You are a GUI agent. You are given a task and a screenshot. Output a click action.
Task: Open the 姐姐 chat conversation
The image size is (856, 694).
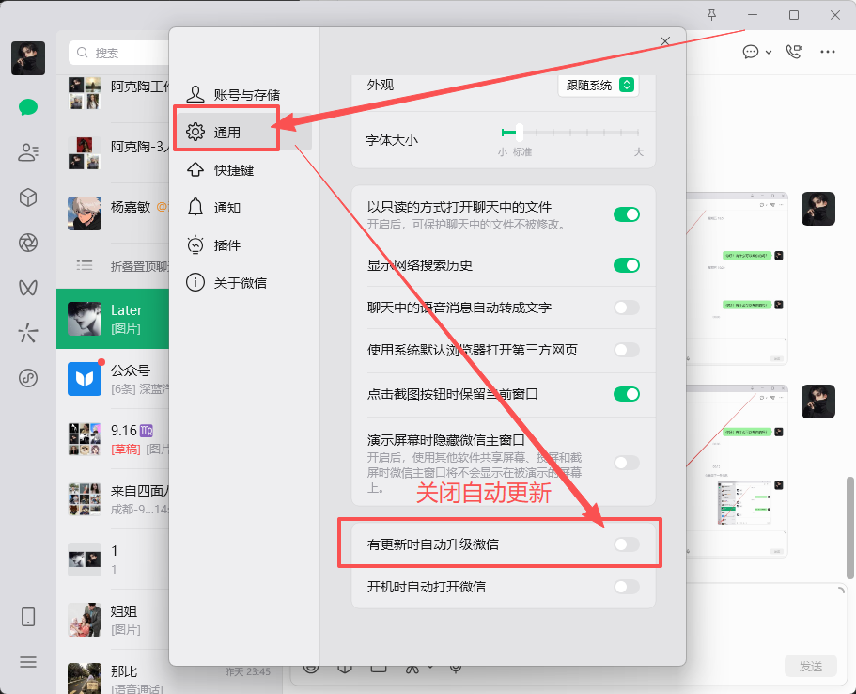tap(113, 620)
